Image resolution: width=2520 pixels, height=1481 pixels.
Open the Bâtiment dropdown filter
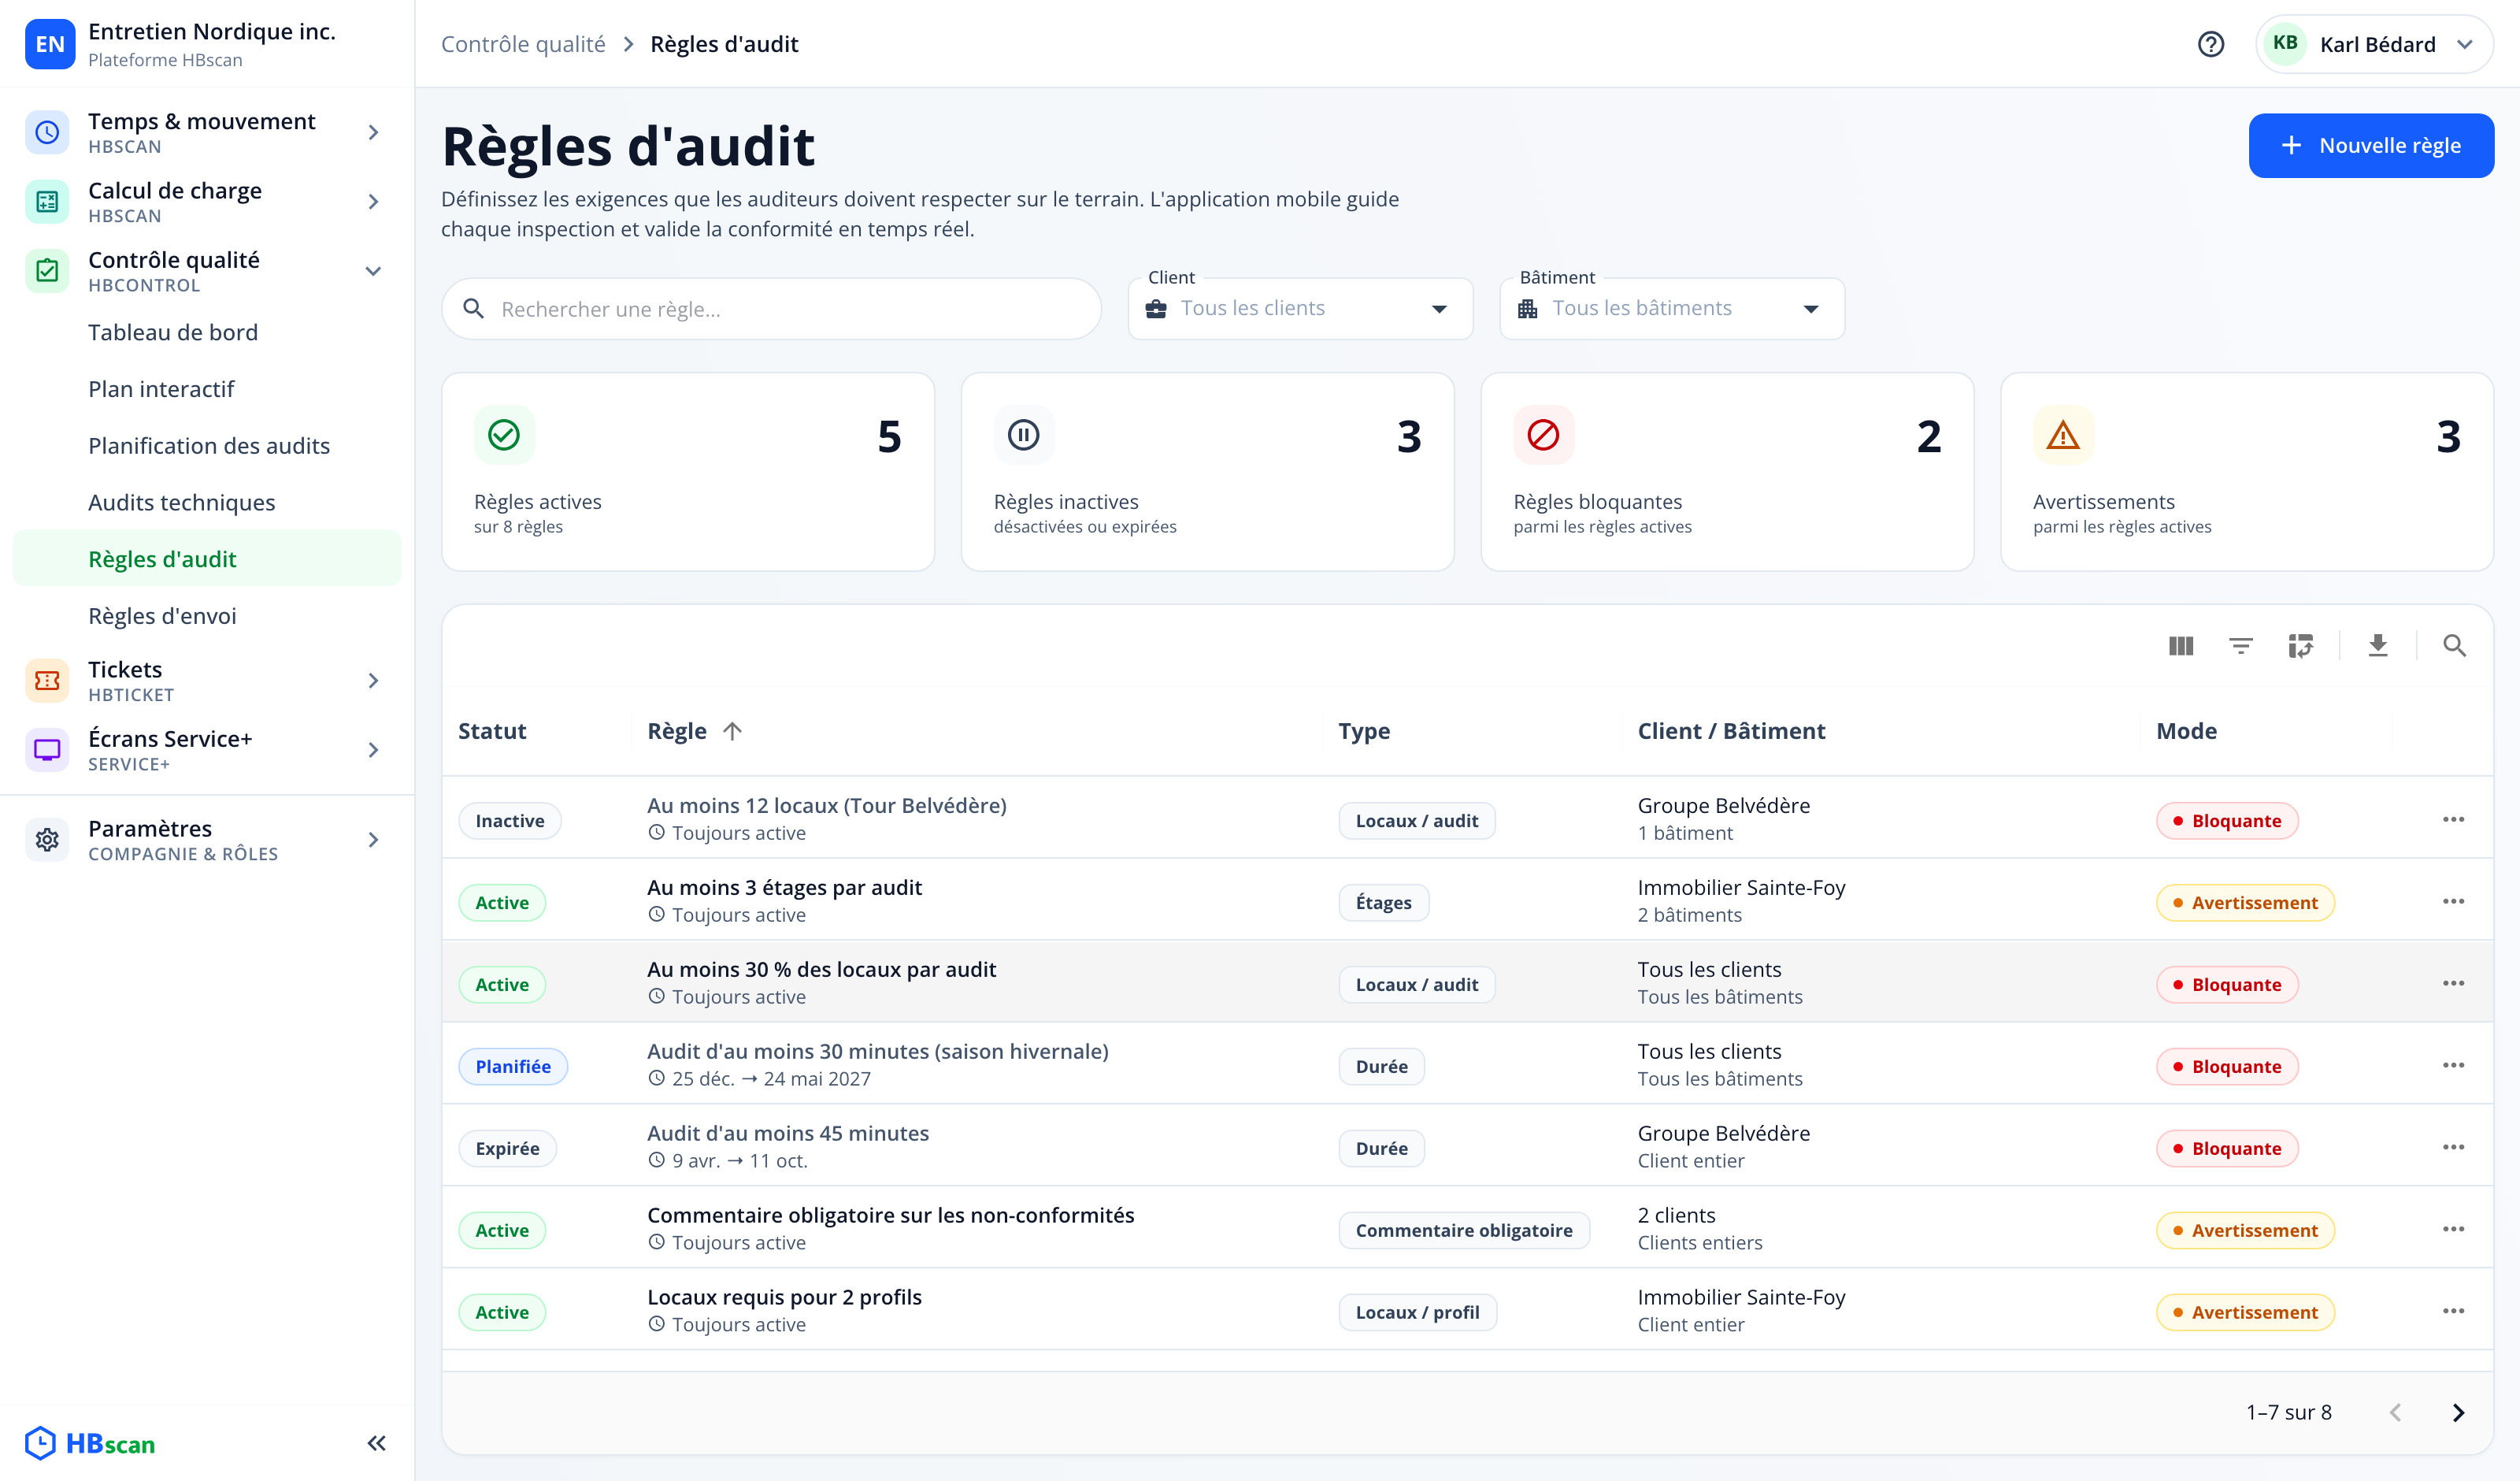pos(1672,308)
